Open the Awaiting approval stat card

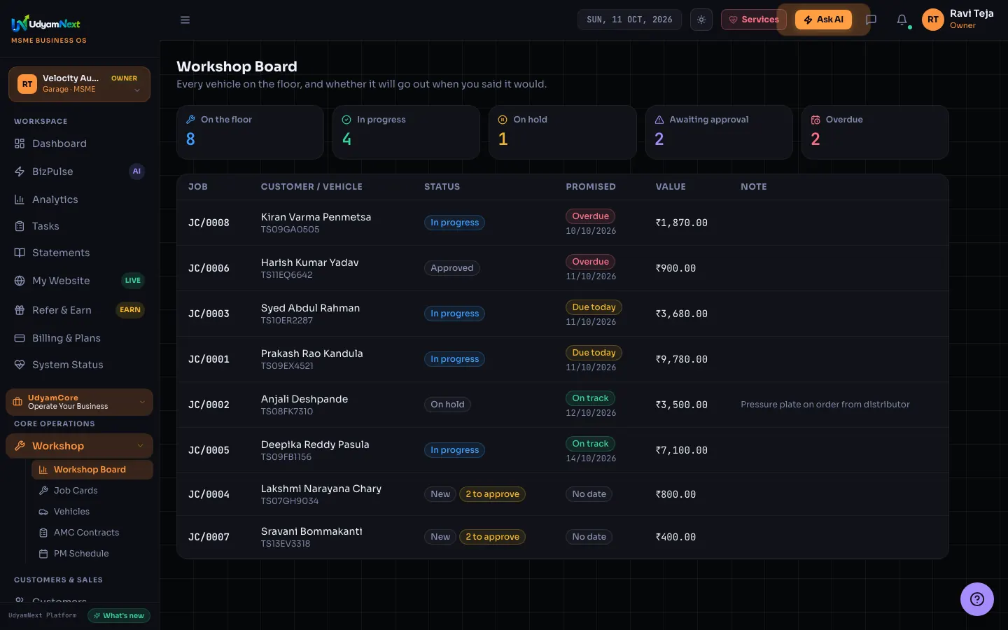tap(719, 132)
